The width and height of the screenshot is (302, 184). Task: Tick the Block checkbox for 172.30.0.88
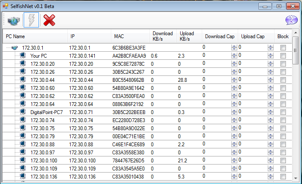(x=283, y=145)
